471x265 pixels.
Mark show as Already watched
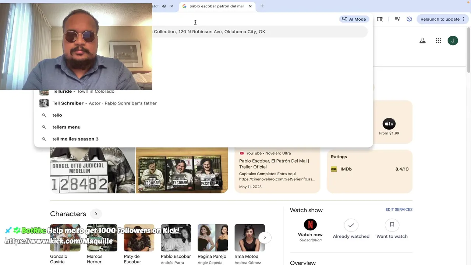[351, 229]
